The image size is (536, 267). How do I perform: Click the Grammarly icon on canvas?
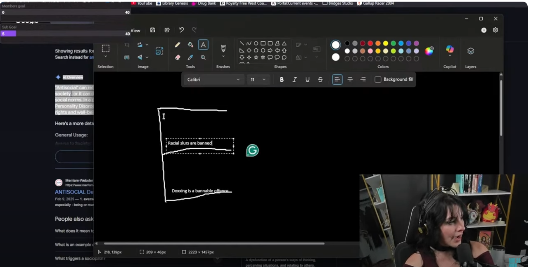[x=252, y=150]
